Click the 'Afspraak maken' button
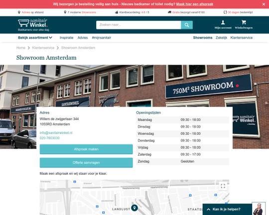 86,149
